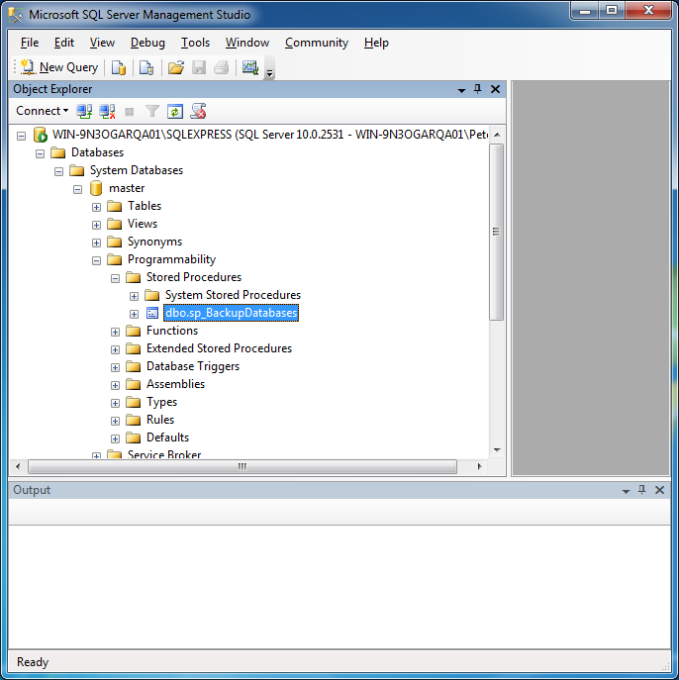Click the Open File folder icon

pyautogui.click(x=176, y=67)
